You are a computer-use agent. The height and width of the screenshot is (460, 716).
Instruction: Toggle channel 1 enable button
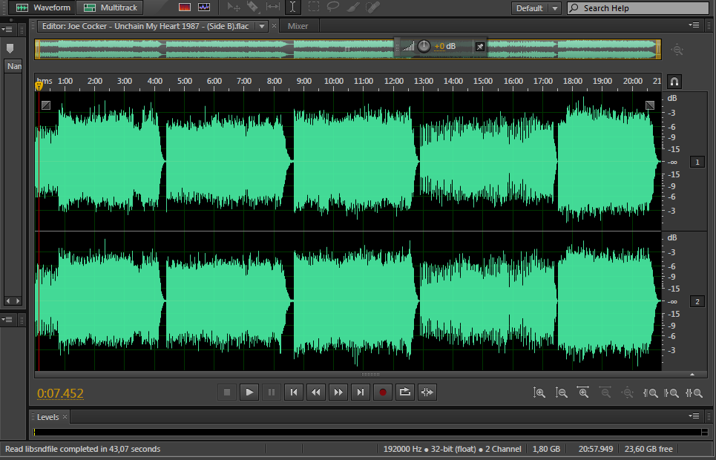pyautogui.click(x=697, y=162)
